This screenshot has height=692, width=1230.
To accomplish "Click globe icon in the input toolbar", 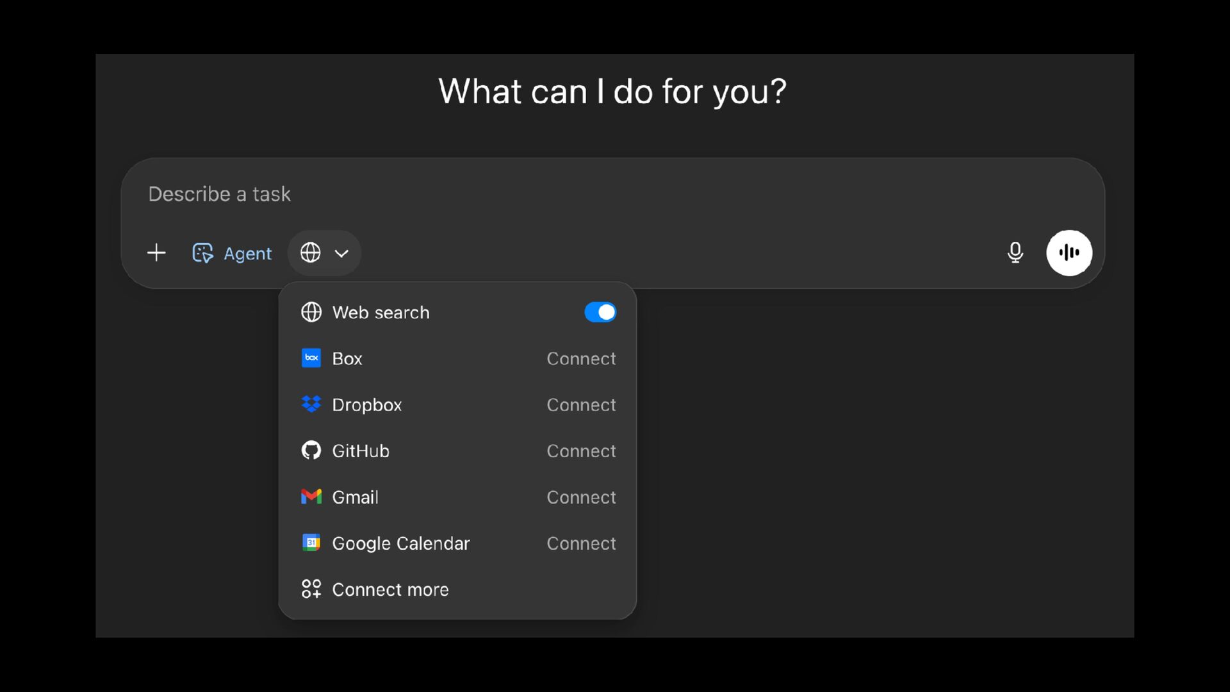I will [311, 253].
